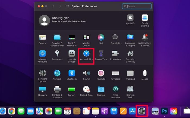Open Bluetooth preferences
This screenshot has width=190, height=118.
[x=72, y=75]
